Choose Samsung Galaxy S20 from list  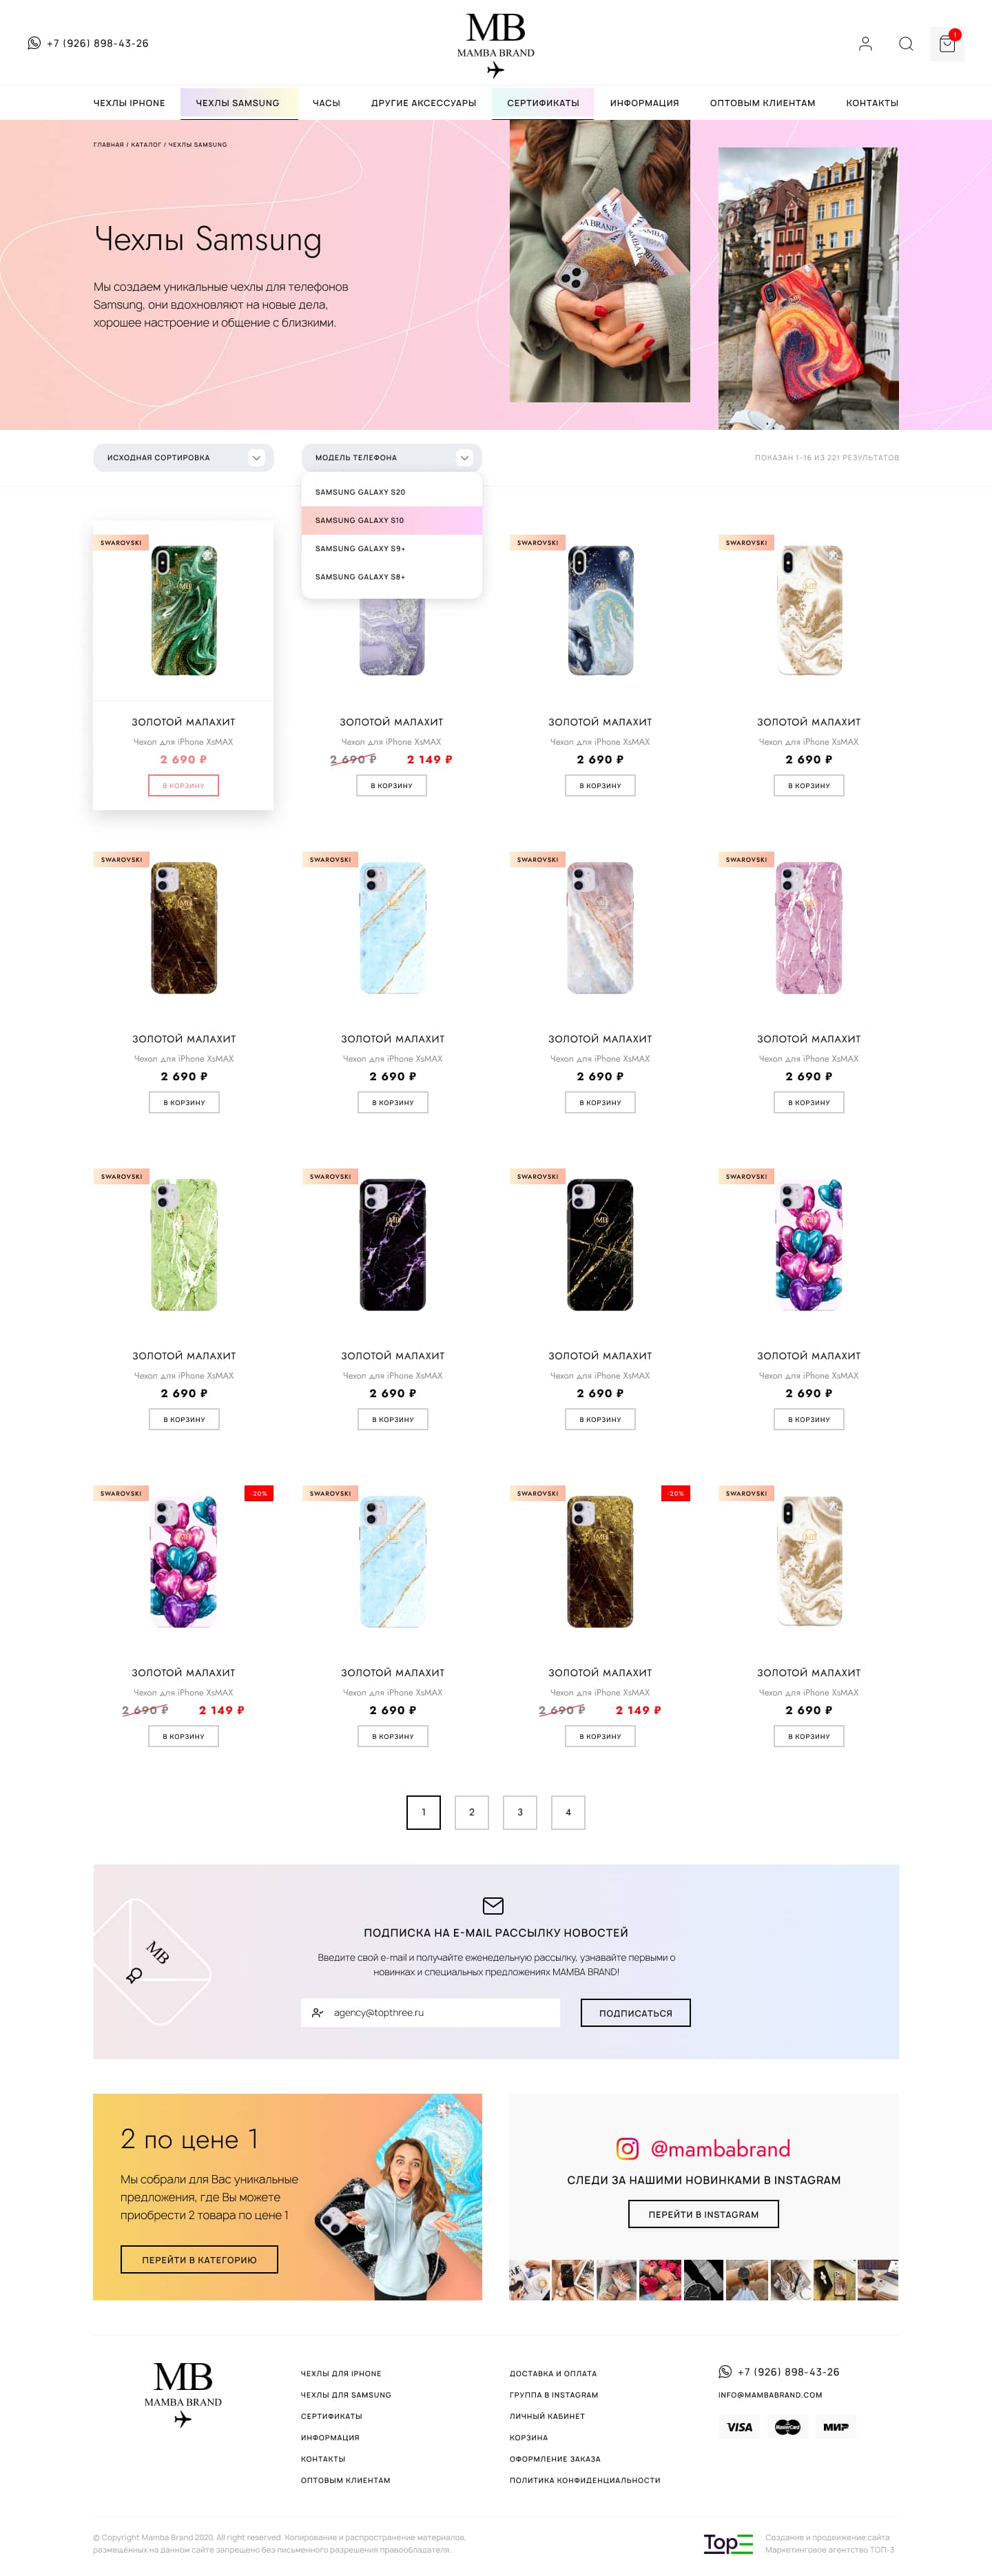(x=391, y=492)
